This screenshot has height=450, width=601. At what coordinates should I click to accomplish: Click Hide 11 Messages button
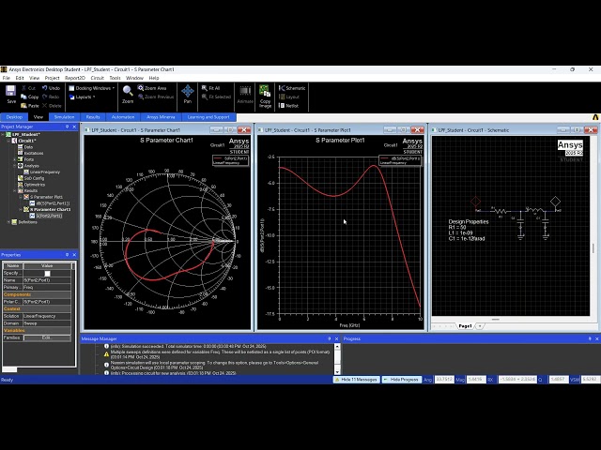pos(356,380)
